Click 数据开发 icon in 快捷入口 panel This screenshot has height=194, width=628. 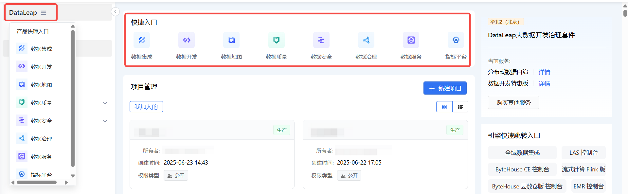187,40
